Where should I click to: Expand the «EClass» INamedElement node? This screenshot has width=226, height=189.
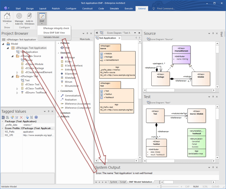point(17,73)
